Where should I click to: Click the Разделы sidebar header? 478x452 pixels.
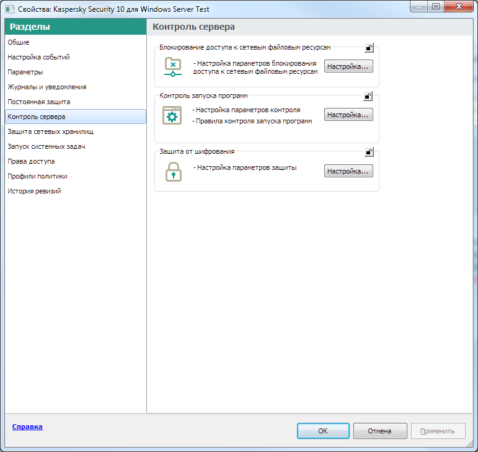(x=76, y=27)
